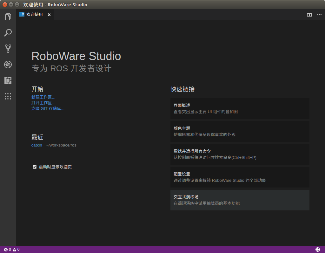Click the 最近 section heading
325x253 pixels.
coord(37,137)
